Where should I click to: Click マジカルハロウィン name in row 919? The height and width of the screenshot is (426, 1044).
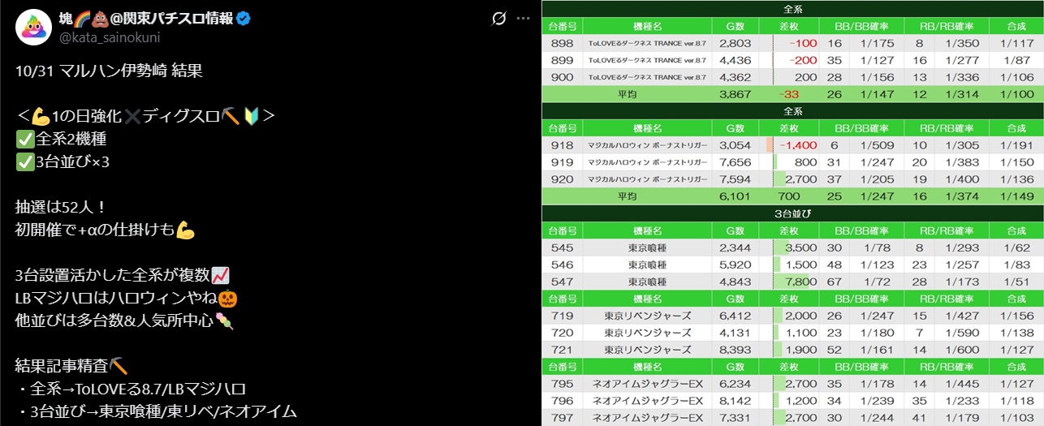tap(647, 162)
